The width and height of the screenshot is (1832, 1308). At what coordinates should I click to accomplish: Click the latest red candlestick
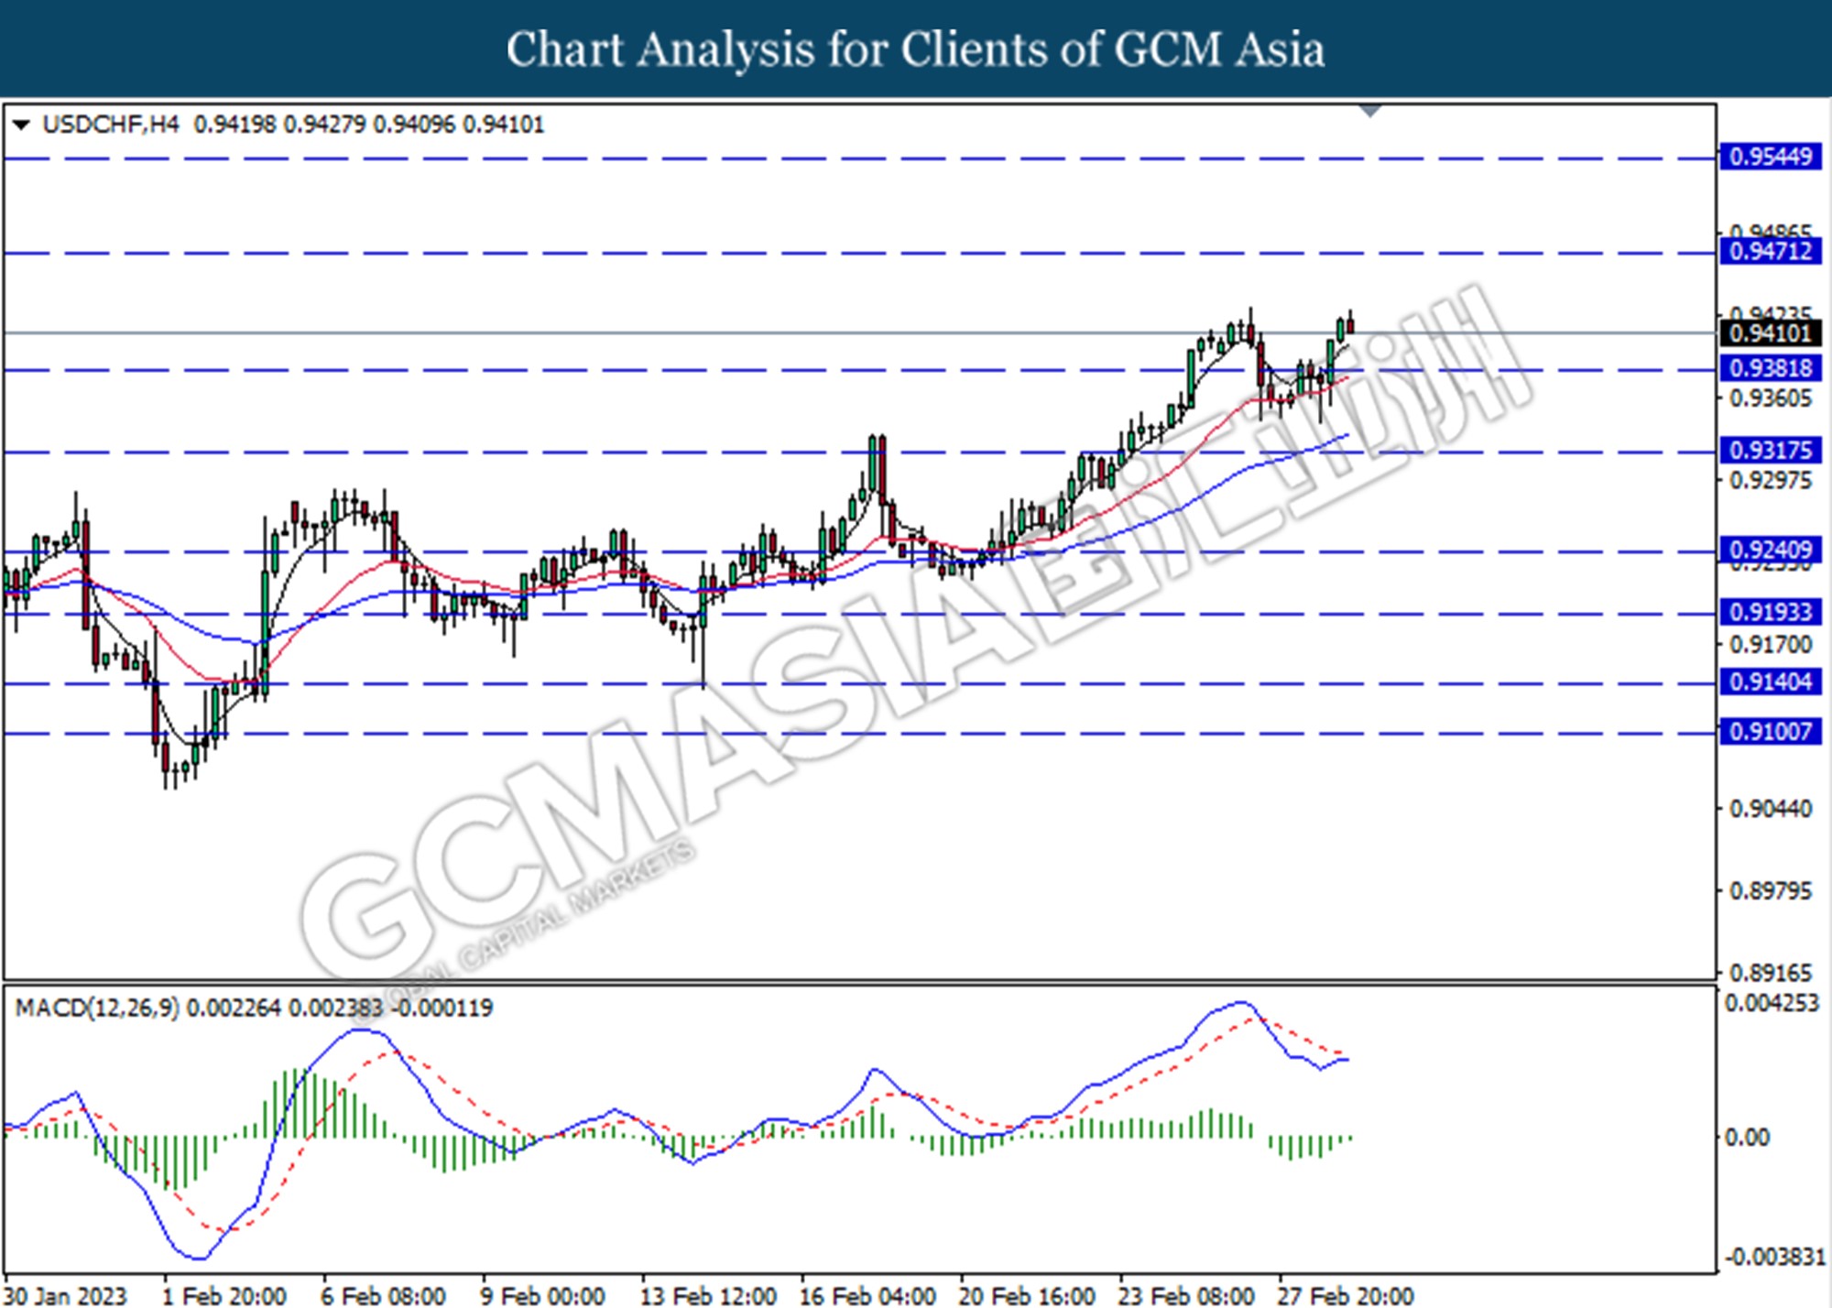(x=1351, y=324)
